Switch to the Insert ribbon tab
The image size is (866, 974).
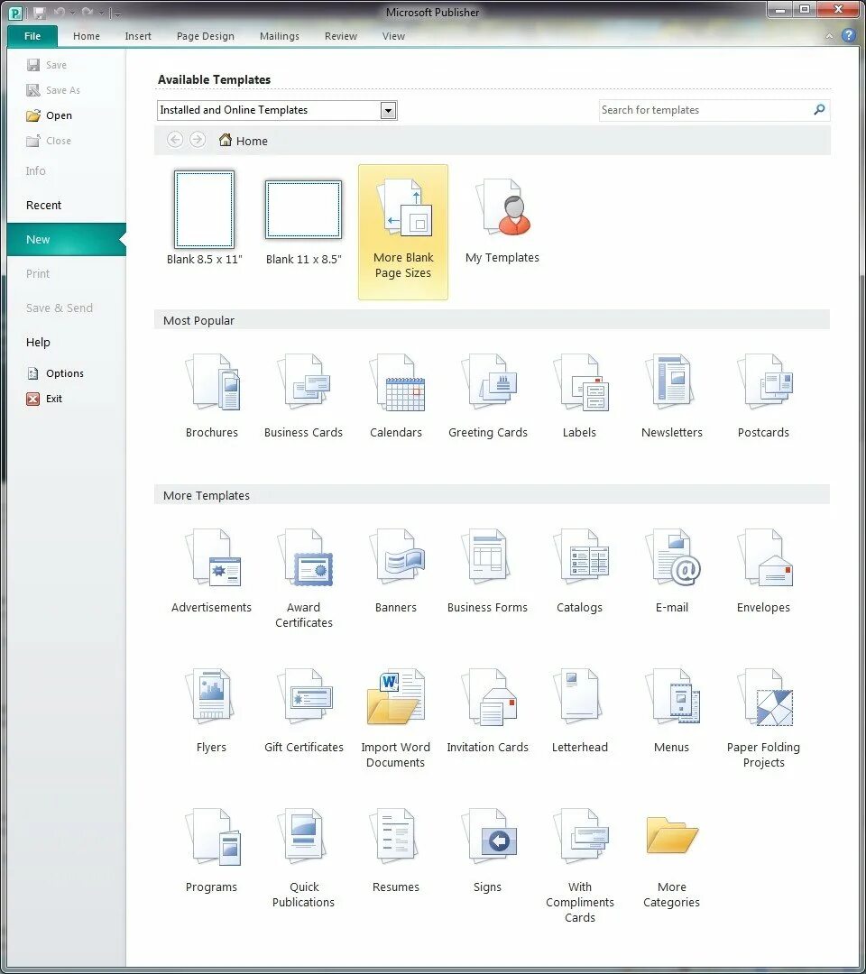(138, 36)
